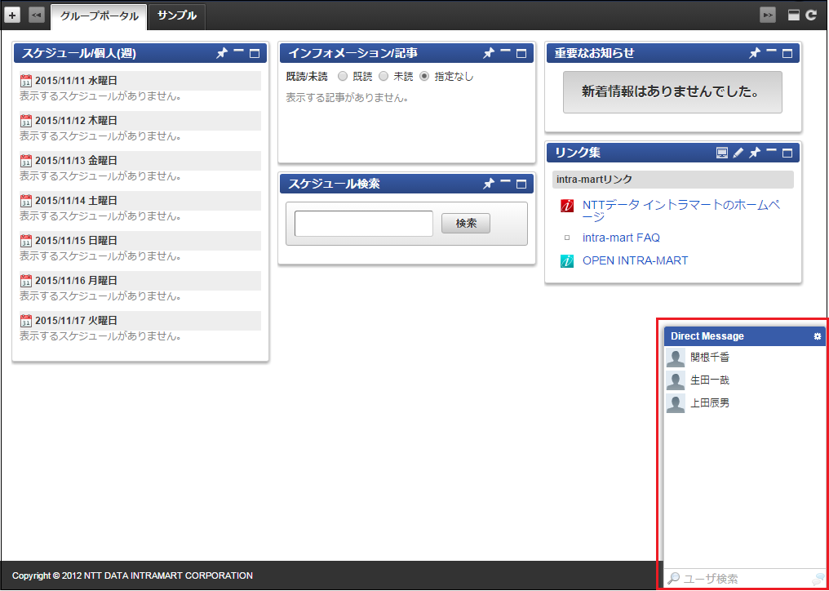829x591 pixels.
Task: Open Direct Message settings gear
Action: click(x=818, y=336)
